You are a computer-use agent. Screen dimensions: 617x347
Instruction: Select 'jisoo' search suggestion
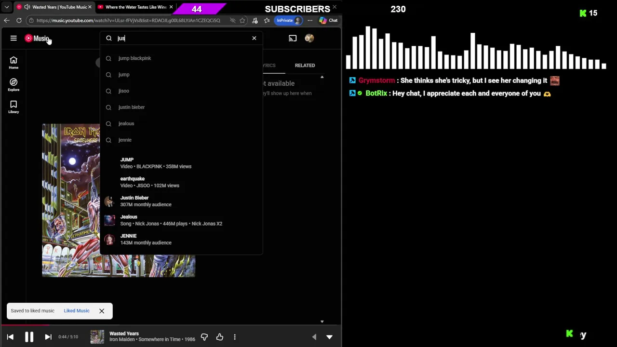tap(181, 91)
